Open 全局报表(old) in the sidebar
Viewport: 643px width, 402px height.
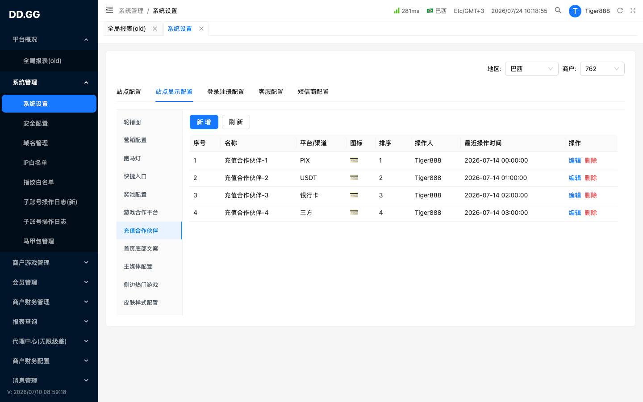point(49,61)
